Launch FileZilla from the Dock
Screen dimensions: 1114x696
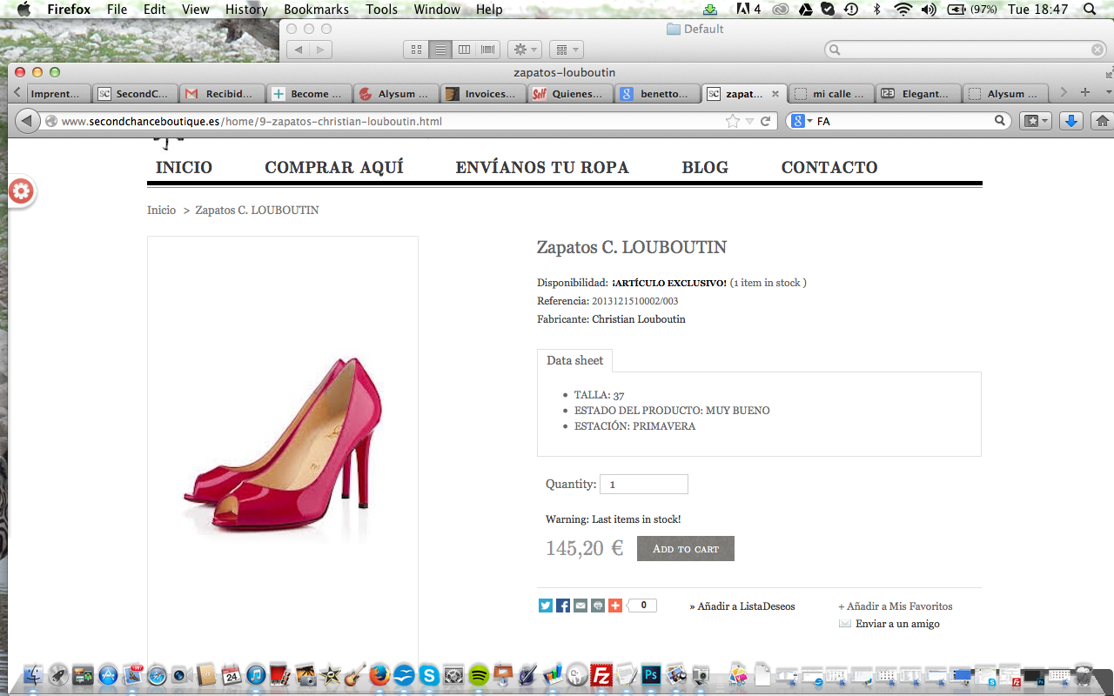point(601,674)
